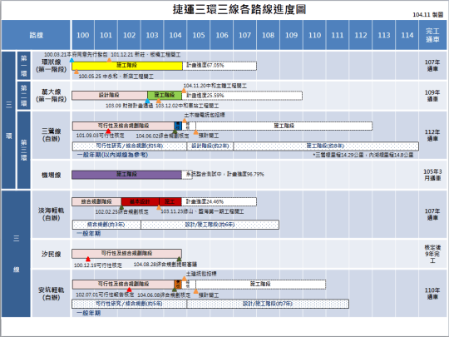Click the 核定後9年完工 completion cell
Screen dimensions: 449x337
click(x=432, y=254)
